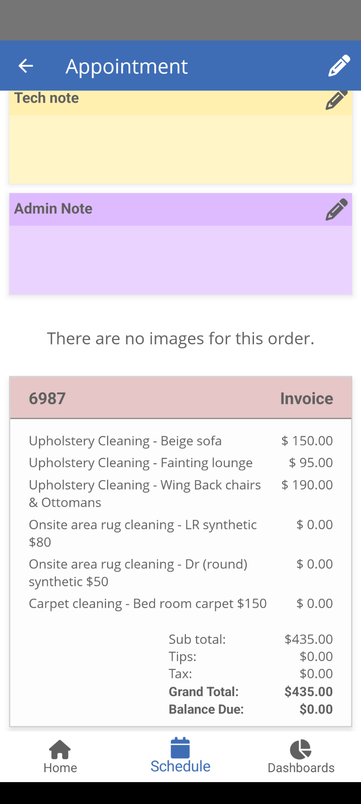361x804 pixels.
Task: Edit the Tech note pencil icon
Action: point(336,99)
